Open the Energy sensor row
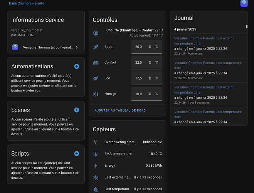This screenshot has width=254, height=193. coord(128,166)
